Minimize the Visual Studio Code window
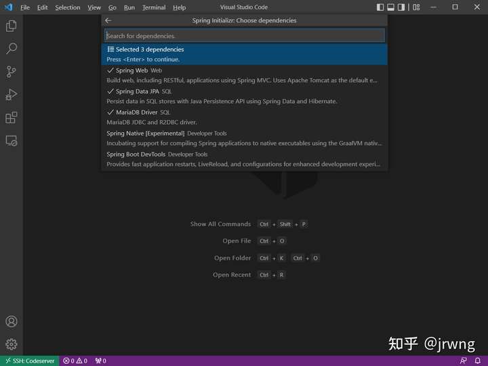The image size is (488, 366). coord(433,7)
